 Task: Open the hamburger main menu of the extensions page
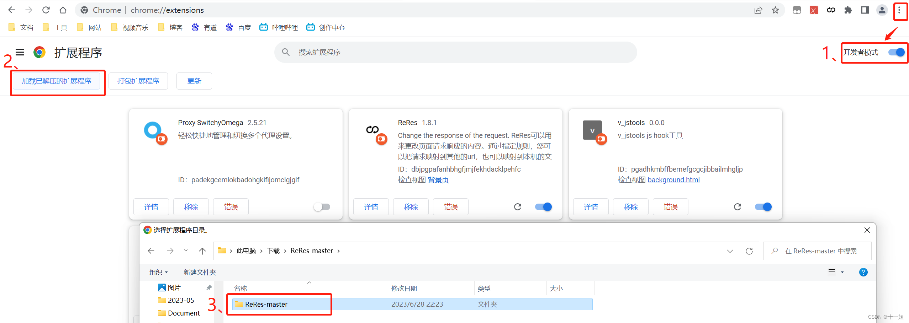coord(20,52)
